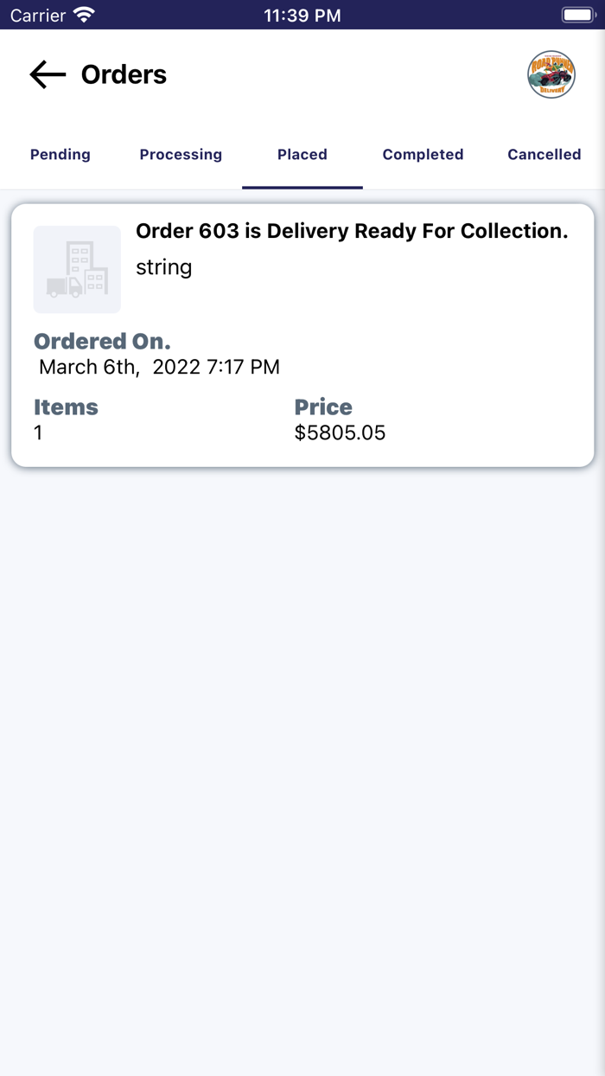This screenshot has height=1076, width=605.
Task: Open the Road Runner Delivery profile logo
Action: click(x=551, y=74)
